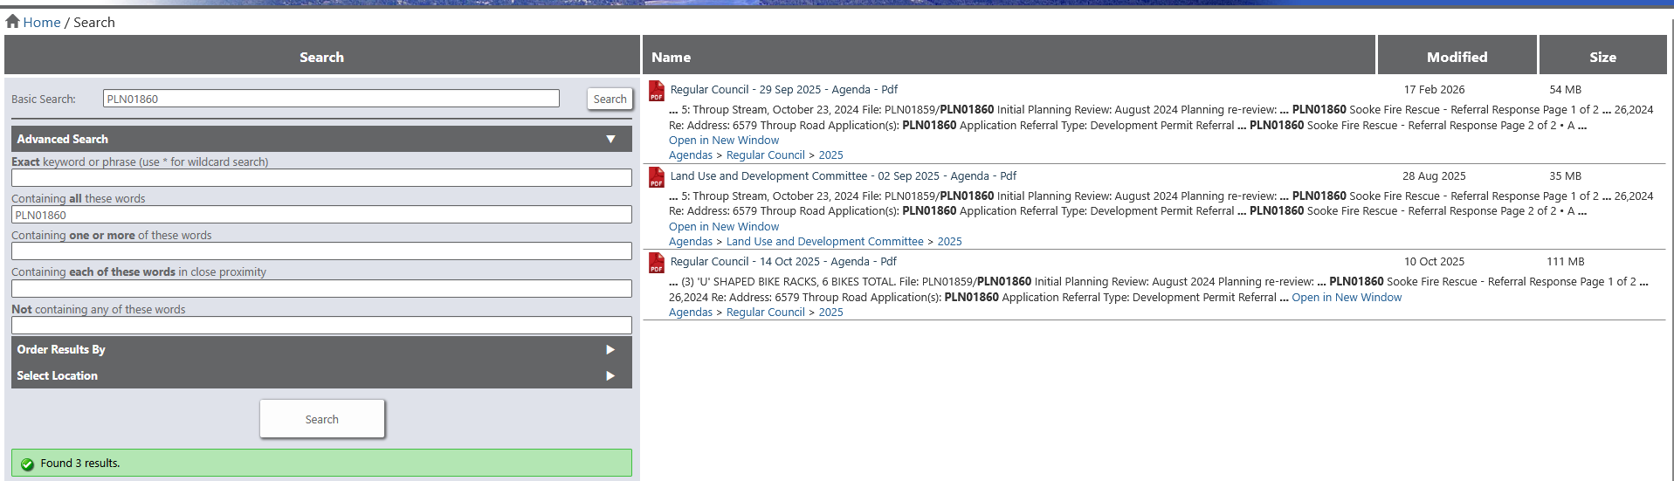This screenshot has height=481, width=1674.
Task: Focus the close proximity words field
Action: 321,288
